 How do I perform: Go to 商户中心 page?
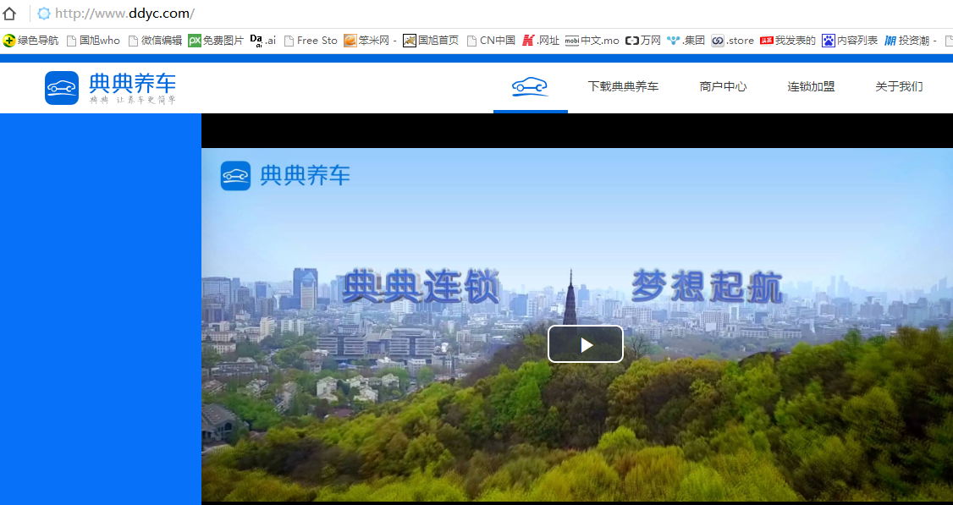[723, 86]
